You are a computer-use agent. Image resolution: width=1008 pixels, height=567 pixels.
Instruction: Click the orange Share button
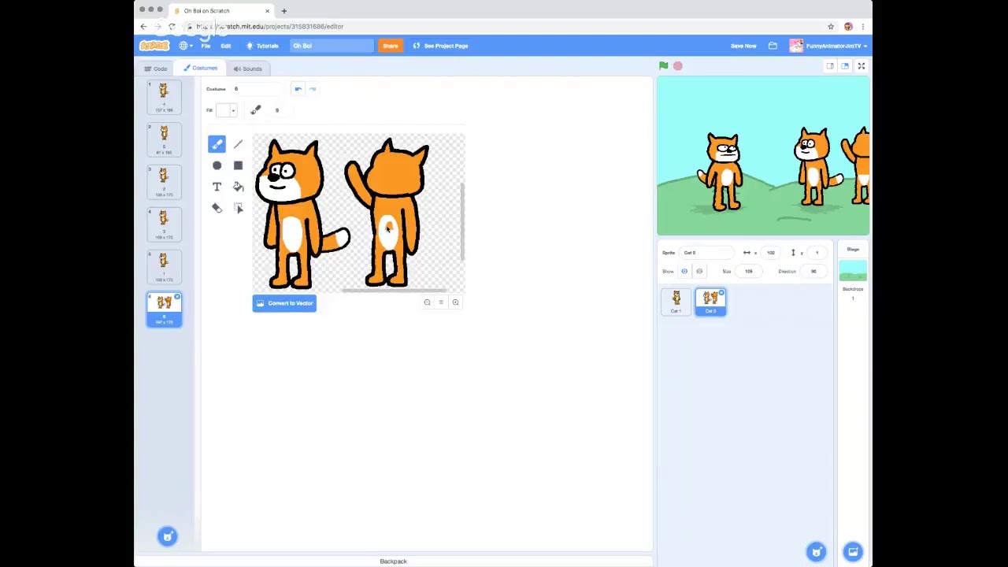(391, 46)
